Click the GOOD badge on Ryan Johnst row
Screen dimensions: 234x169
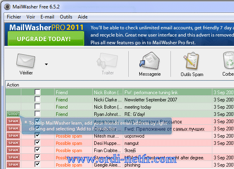coord(13,114)
